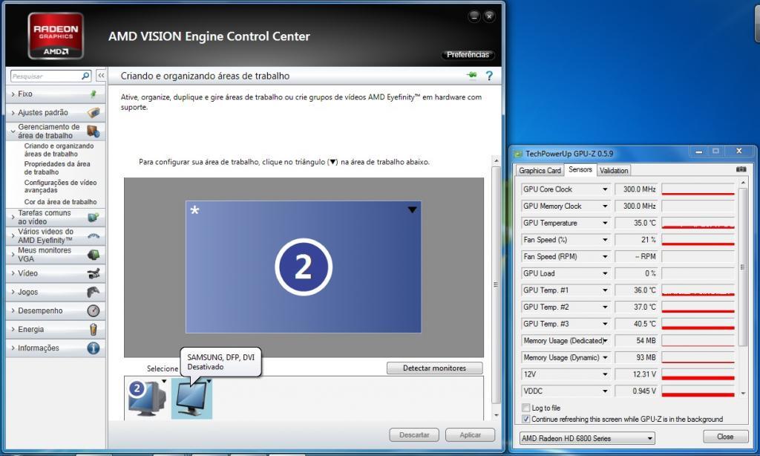Open Cor da área de trabalho
The image size is (760, 456).
61,202
